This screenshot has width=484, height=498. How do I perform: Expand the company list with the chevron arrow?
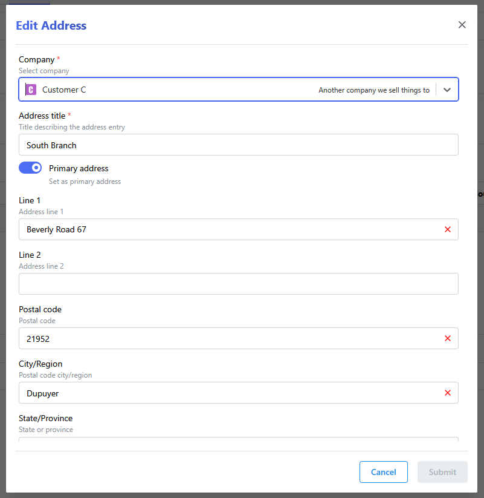[447, 90]
